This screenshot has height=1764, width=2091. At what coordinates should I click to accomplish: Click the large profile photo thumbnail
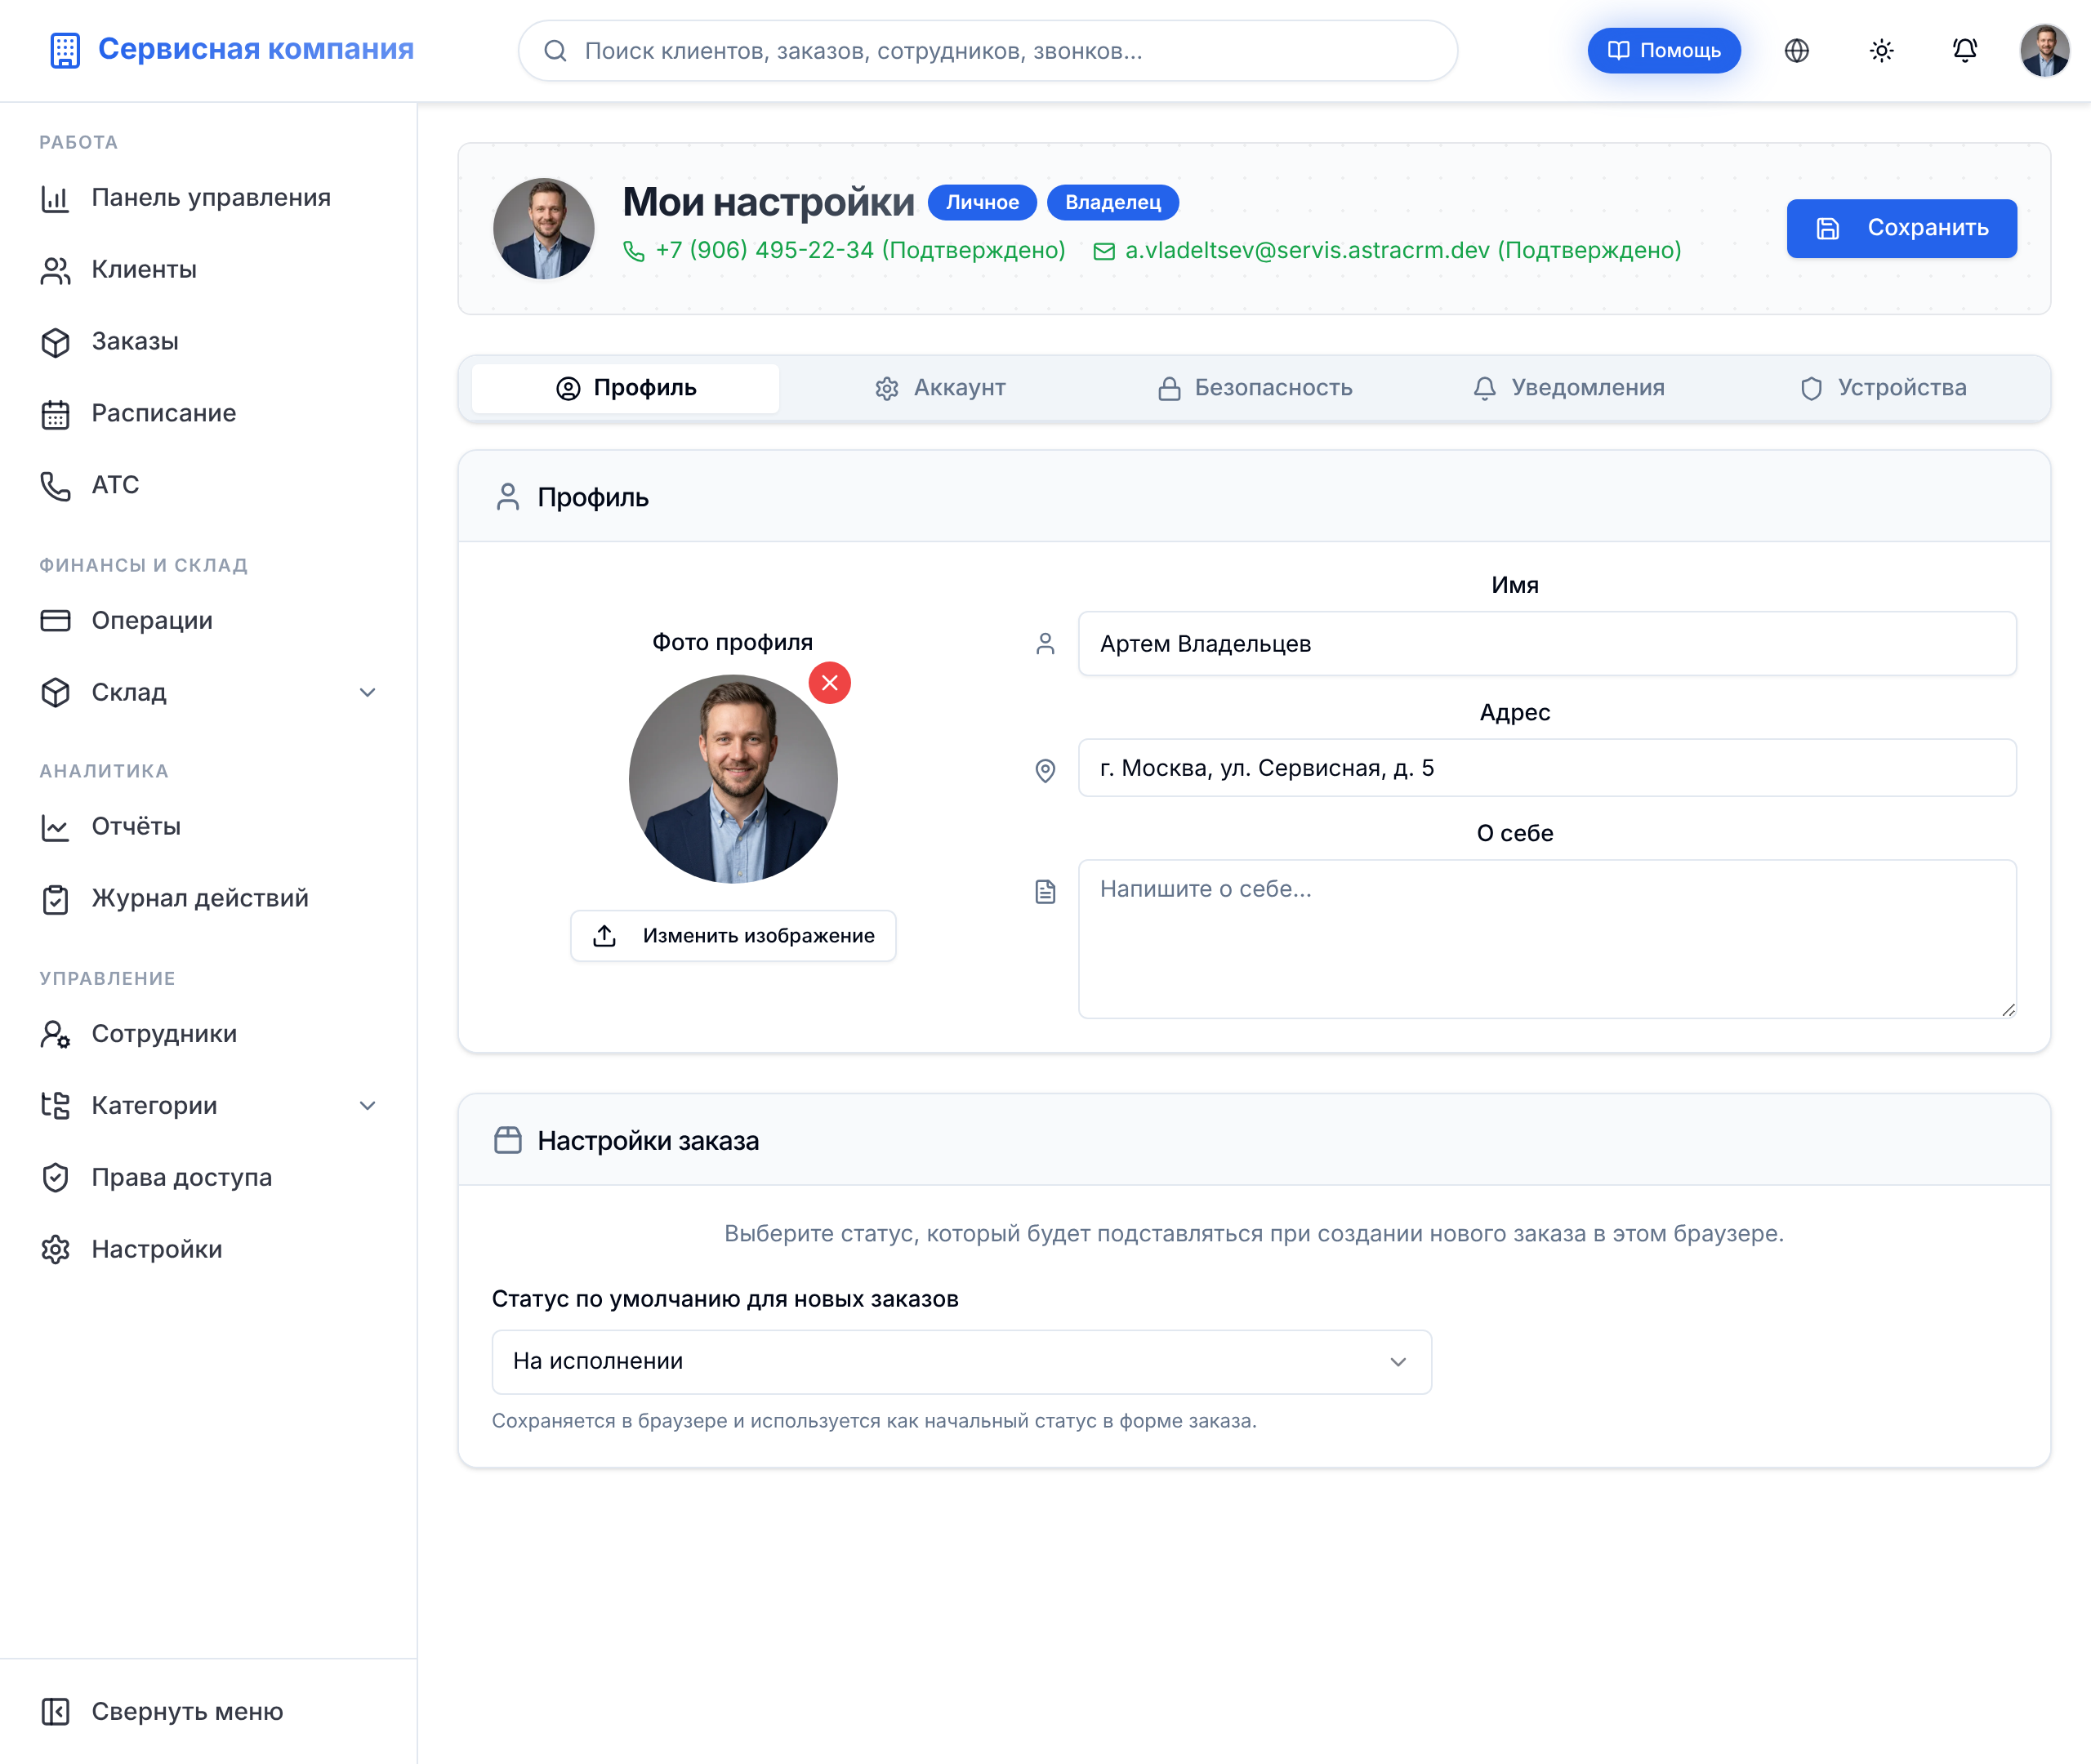[x=733, y=779]
